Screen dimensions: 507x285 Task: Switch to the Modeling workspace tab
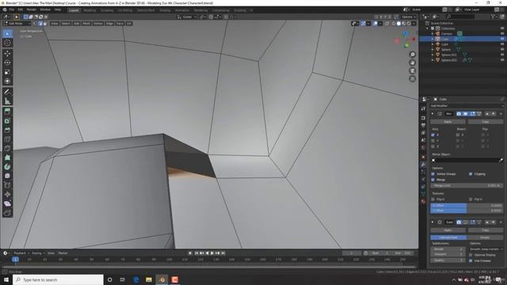pos(90,10)
